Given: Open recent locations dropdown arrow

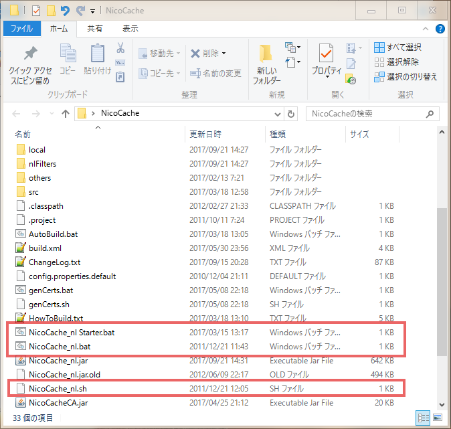Looking at the screenshot, I should tap(52, 114).
